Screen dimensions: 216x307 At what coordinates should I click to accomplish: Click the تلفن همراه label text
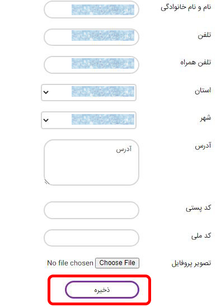196,63
